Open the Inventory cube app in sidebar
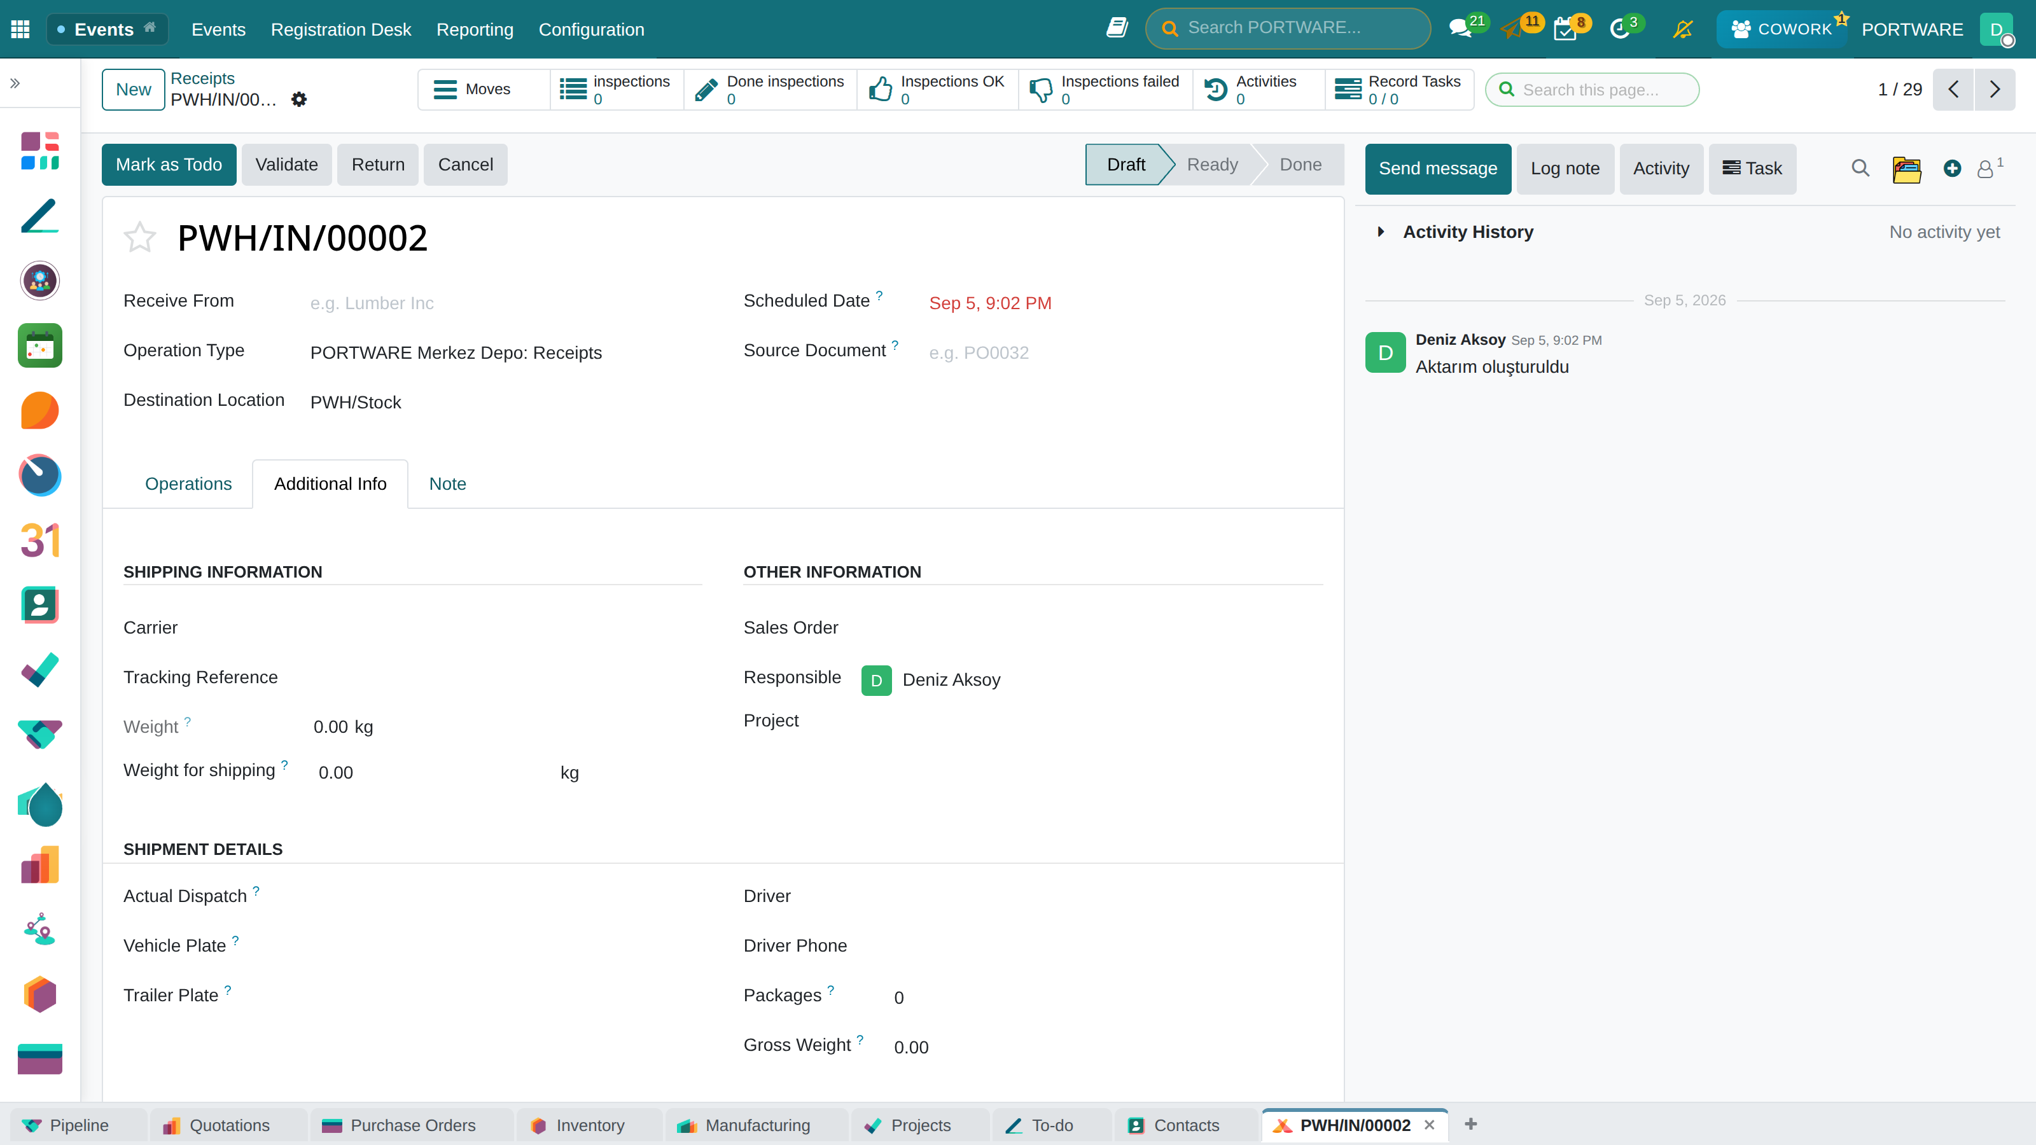 tap(39, 995)
